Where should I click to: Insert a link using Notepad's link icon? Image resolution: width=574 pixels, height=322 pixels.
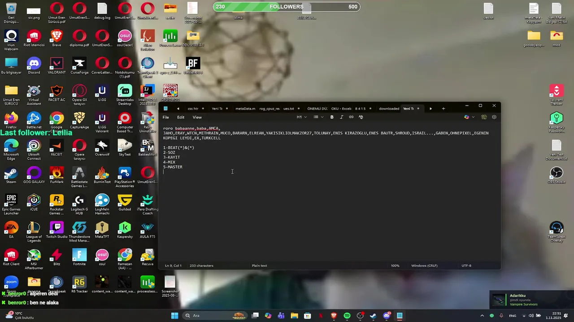click(x=351, y=117)
